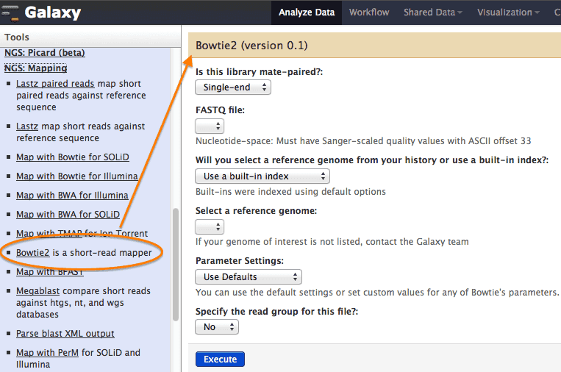Click the Tools panel header

[90, 37]
